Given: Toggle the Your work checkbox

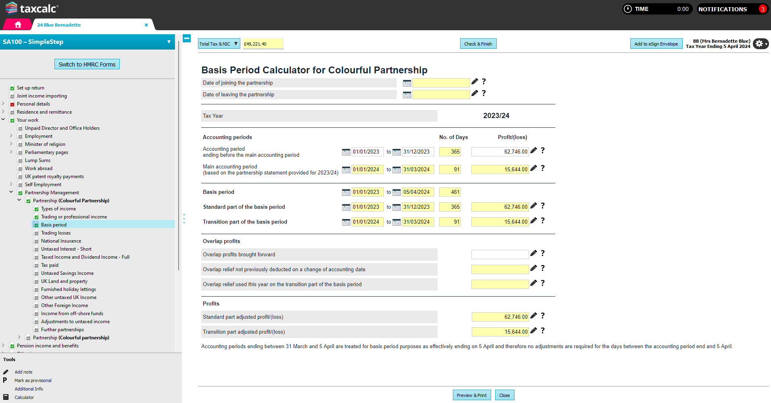Looking at the screenshot, I should (x=12, y=120).
